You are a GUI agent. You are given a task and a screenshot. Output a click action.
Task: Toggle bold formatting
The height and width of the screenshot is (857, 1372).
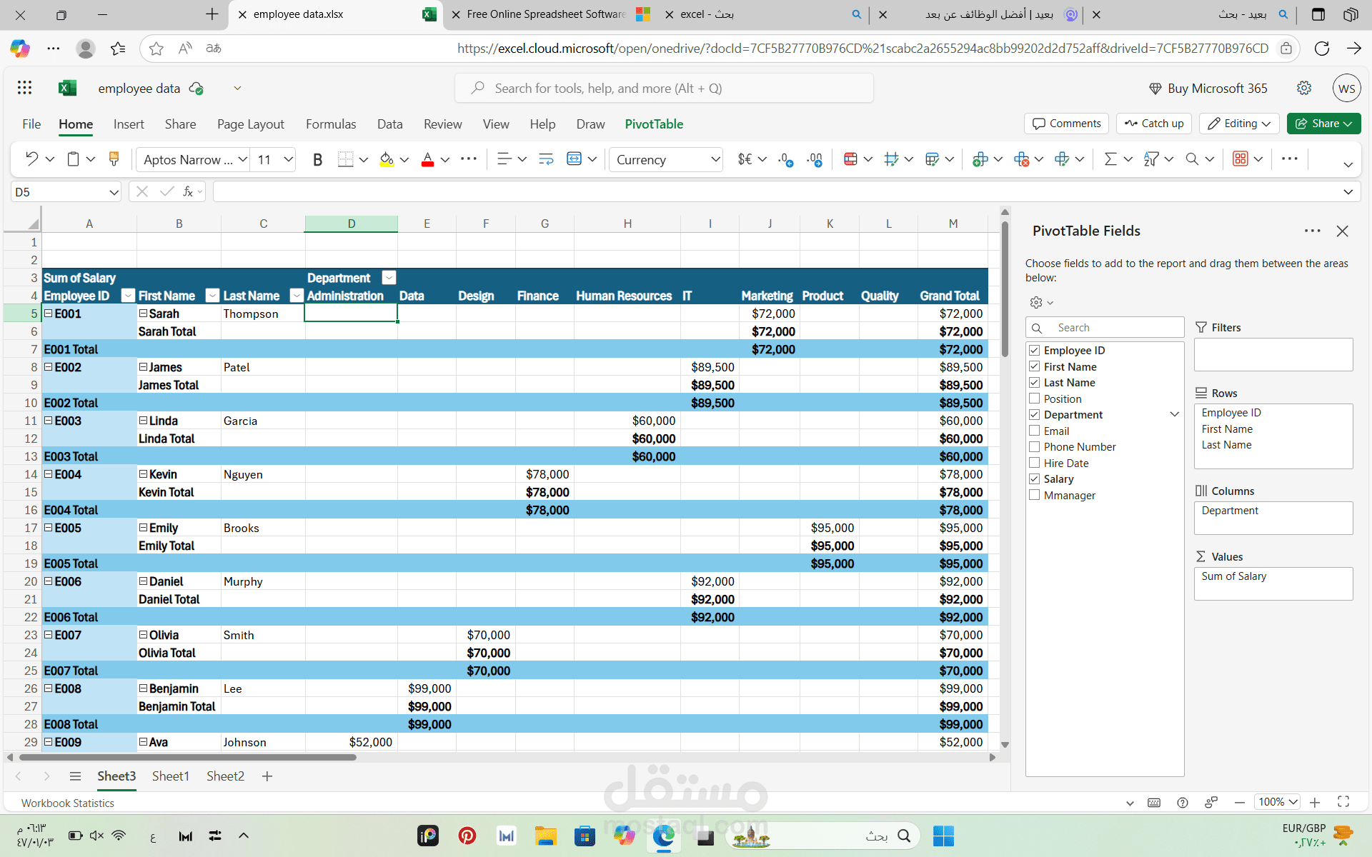pyautogui.click(x=318, y=159)
